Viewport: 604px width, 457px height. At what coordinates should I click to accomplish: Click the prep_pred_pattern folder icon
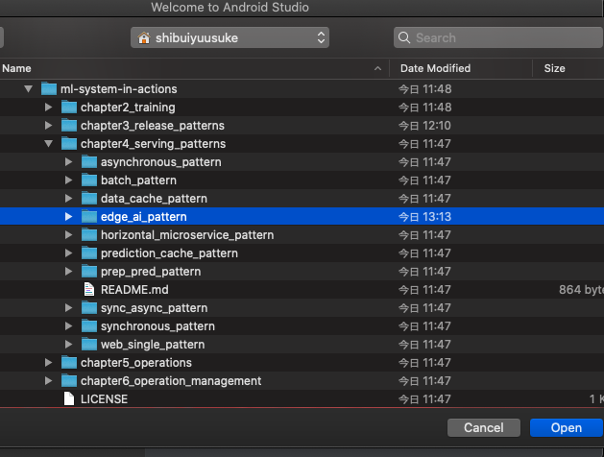pyautogui.click(x=89, y=272)
